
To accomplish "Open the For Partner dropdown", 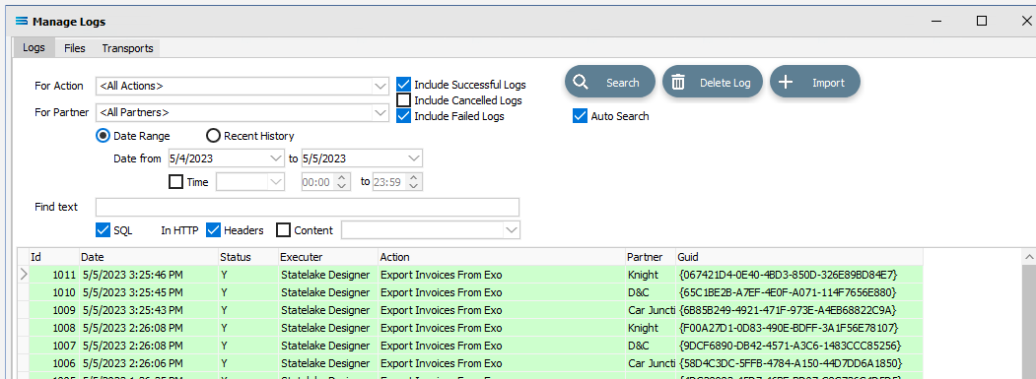I will point(380,113).
